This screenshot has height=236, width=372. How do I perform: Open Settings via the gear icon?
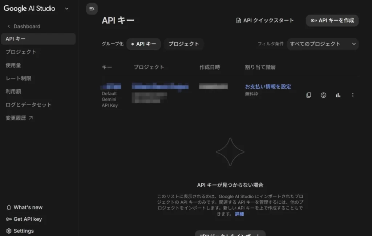point(8,231)
